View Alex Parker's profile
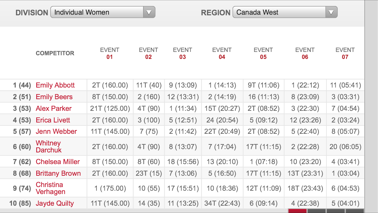This screenshot has height=213, width=378. coord(54,108)
